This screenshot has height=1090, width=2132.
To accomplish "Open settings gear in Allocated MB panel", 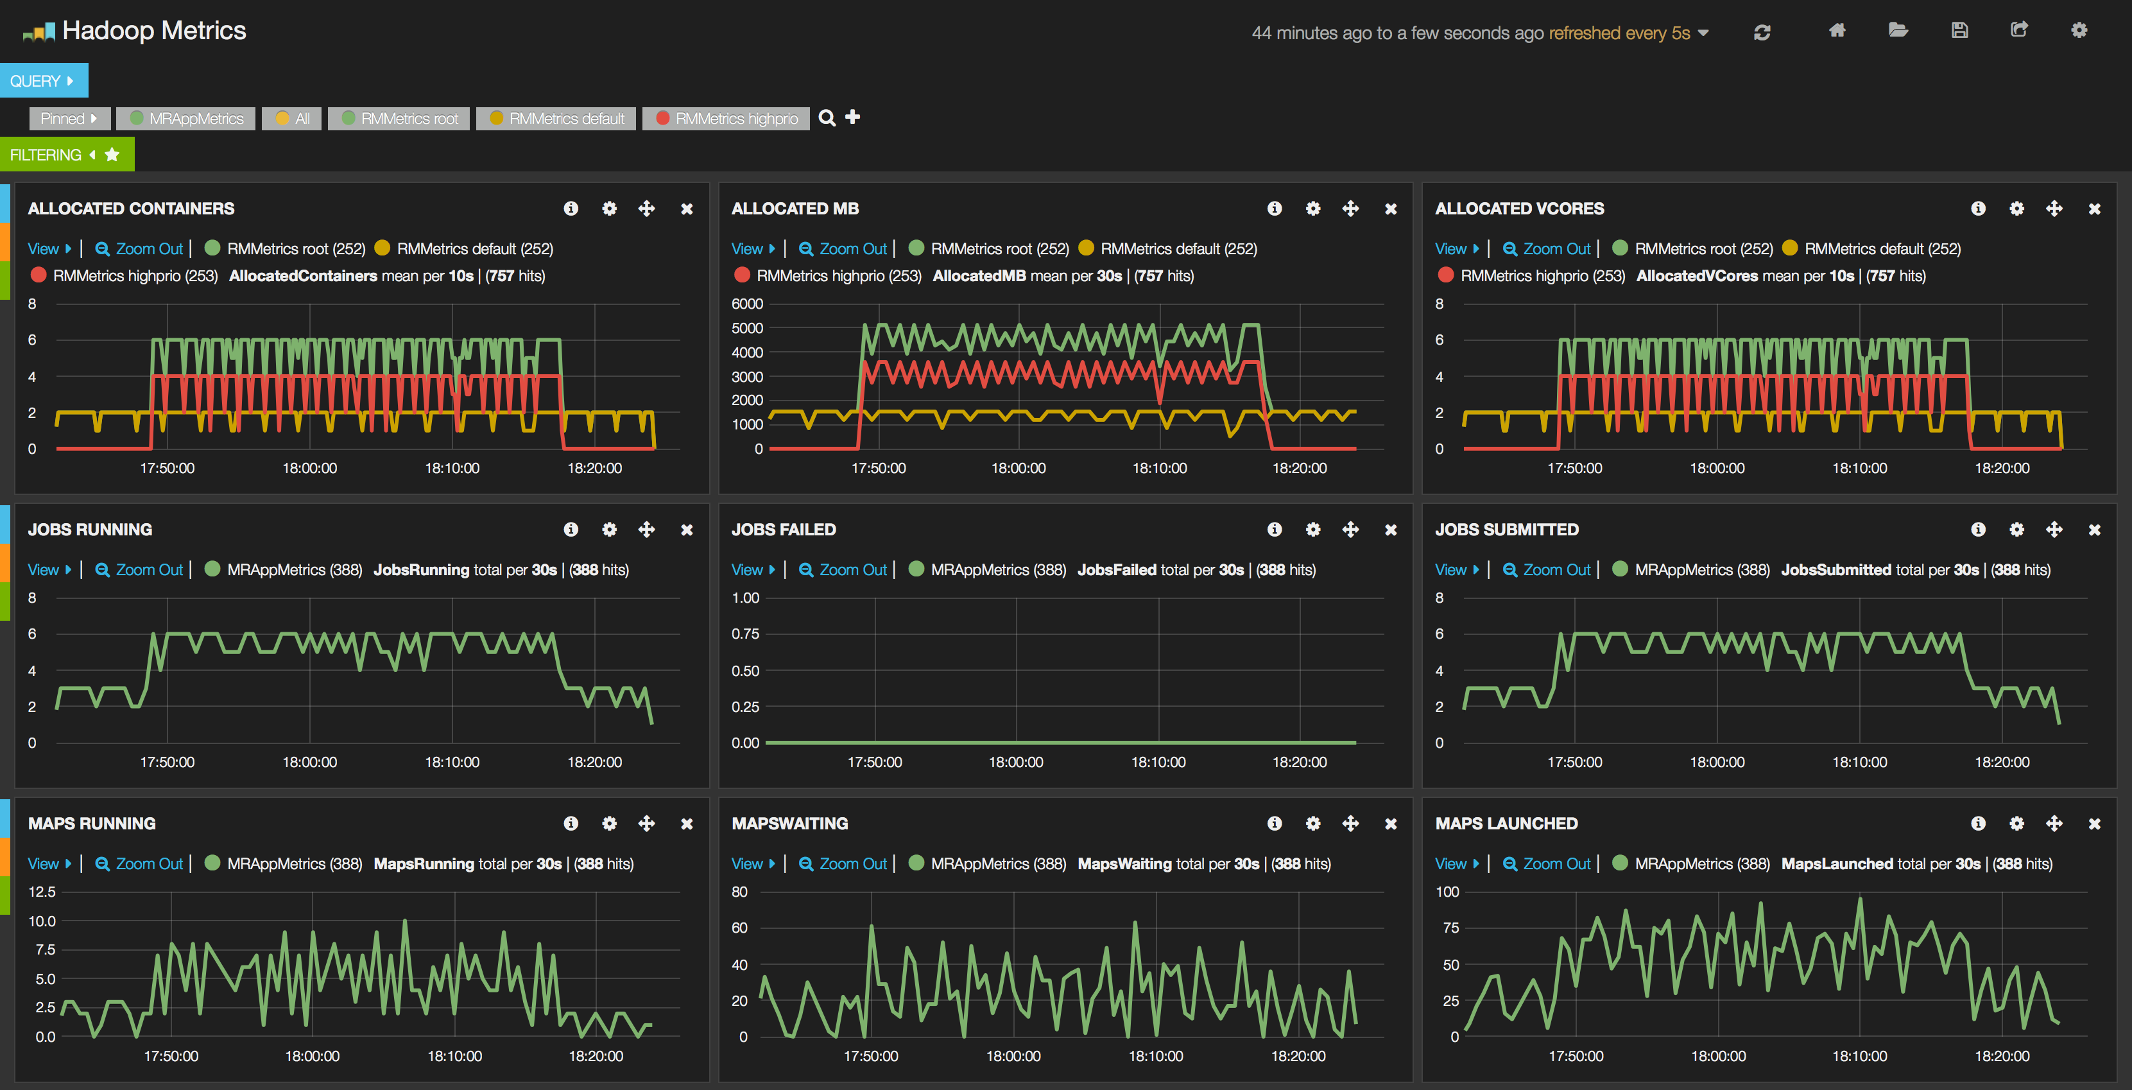I will pyautogui.click(x=1312, y=209).
